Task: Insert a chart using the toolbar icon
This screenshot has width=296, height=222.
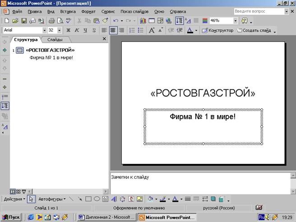Action: (x=143, y=21)
